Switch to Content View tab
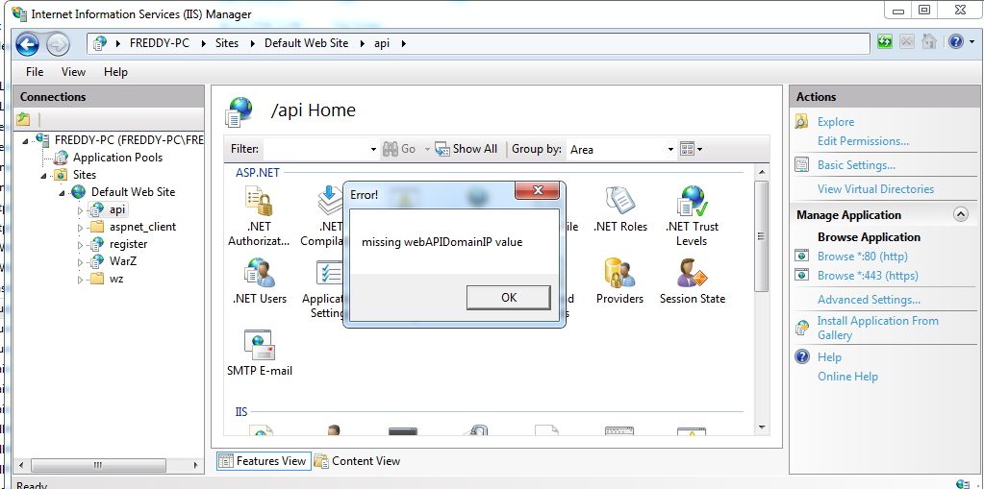This screenshot has height=489, width=984. pyautogui.click(x=357, y=461)
